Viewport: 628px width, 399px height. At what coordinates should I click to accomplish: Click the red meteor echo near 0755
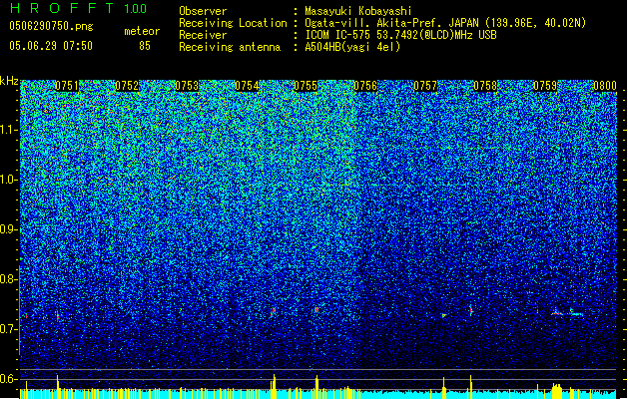point(316,309)
